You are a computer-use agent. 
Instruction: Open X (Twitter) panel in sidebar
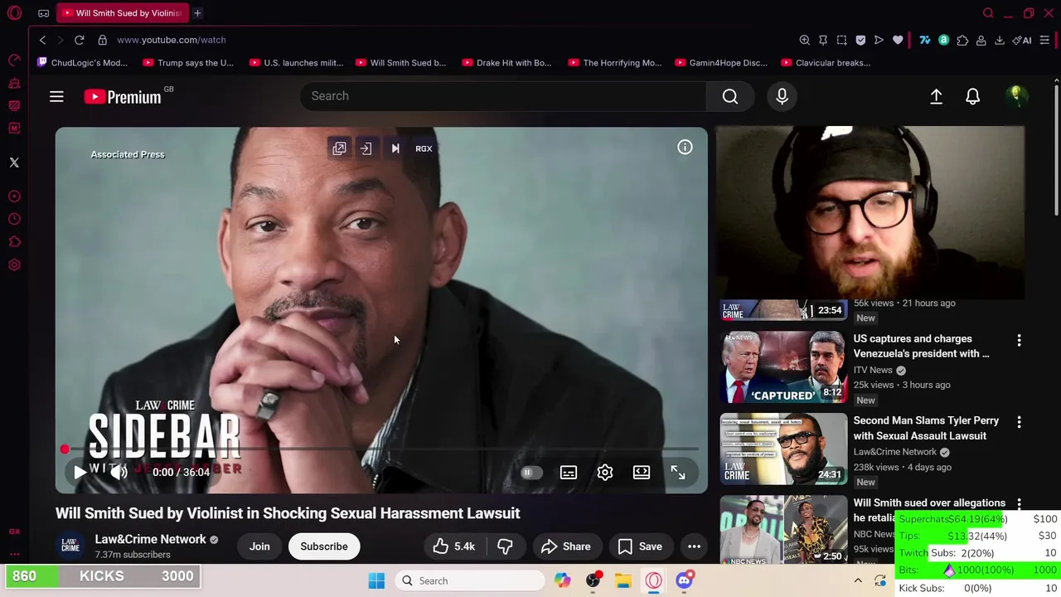[14, 163]
